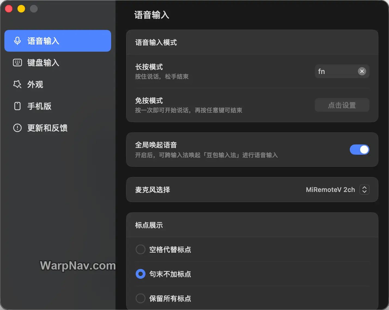This screenshot has height=310, width=389.
Task: Click the 语音输入模式 section heading
Action: click(x=156, y=42)
